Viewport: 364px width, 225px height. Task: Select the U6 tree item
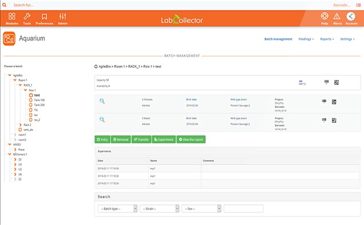(x=20, y=174)
